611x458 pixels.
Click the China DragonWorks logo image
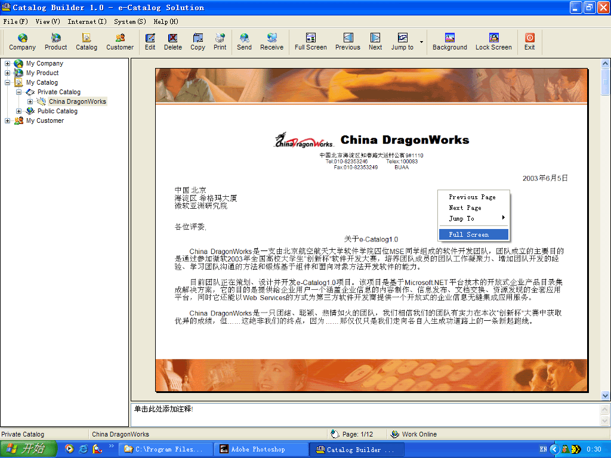point(304,140)
